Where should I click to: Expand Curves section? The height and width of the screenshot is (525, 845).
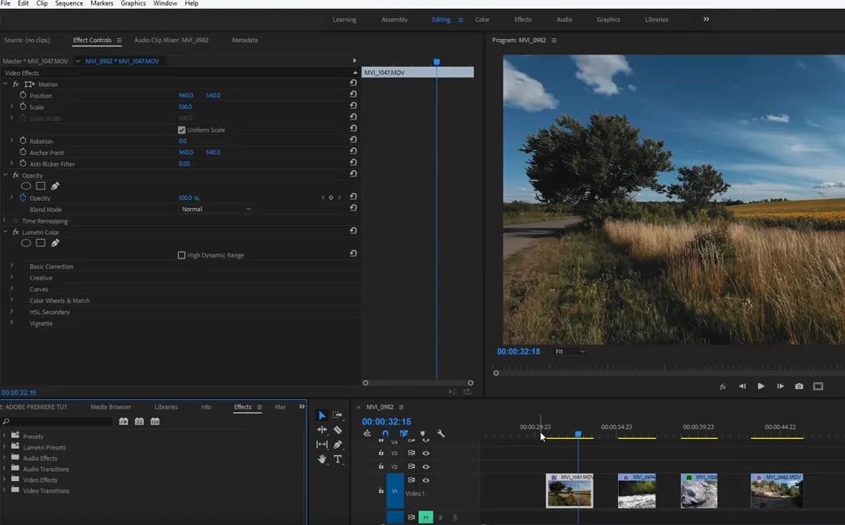[11, 289]
